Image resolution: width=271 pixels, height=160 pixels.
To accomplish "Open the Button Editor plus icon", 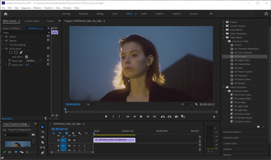I will coord(214,117).
